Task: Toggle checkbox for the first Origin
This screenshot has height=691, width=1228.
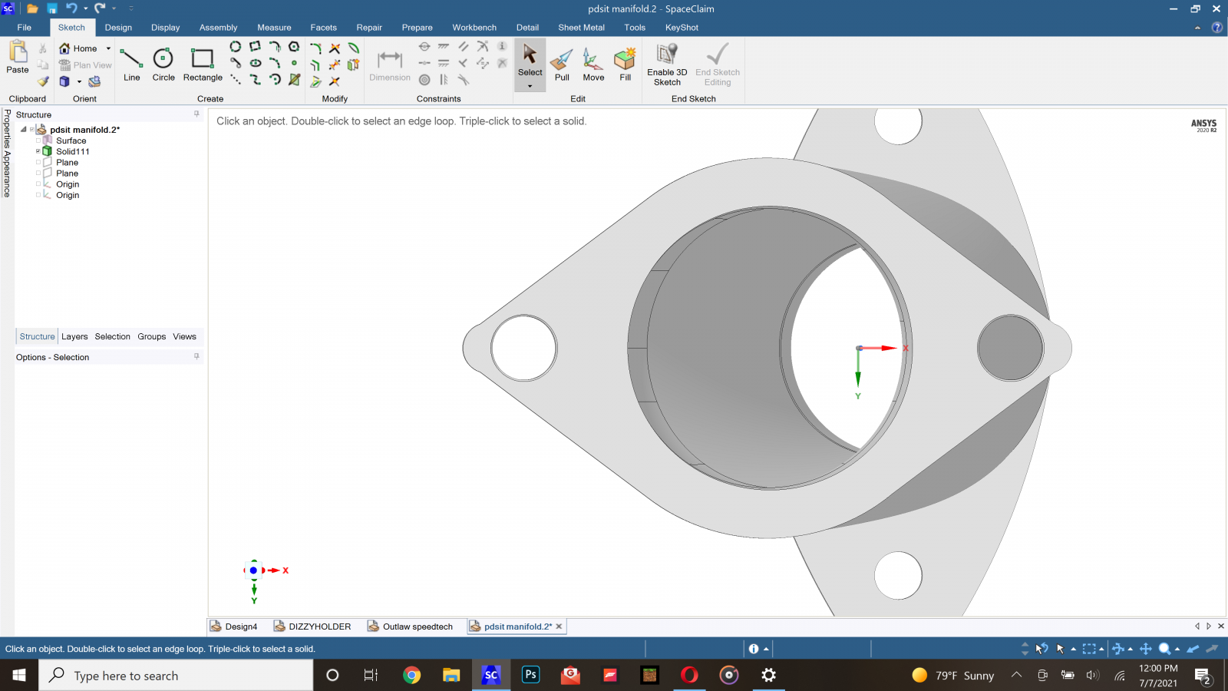Action: coord(38,184)
